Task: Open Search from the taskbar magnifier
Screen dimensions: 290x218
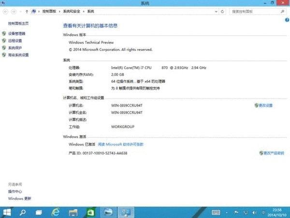Action: [23, 212]
